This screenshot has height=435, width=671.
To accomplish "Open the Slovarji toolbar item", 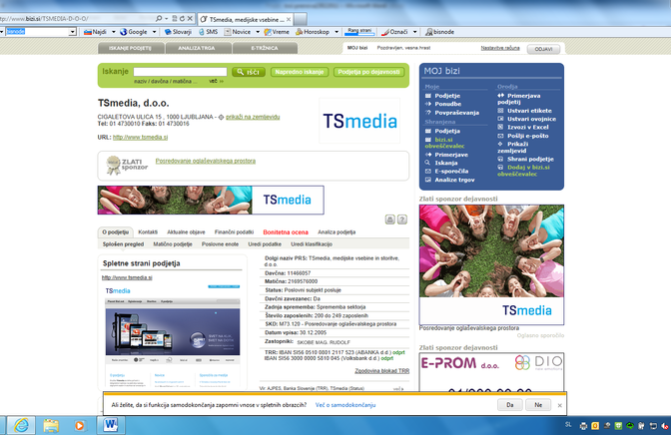I will click(179, 32).
